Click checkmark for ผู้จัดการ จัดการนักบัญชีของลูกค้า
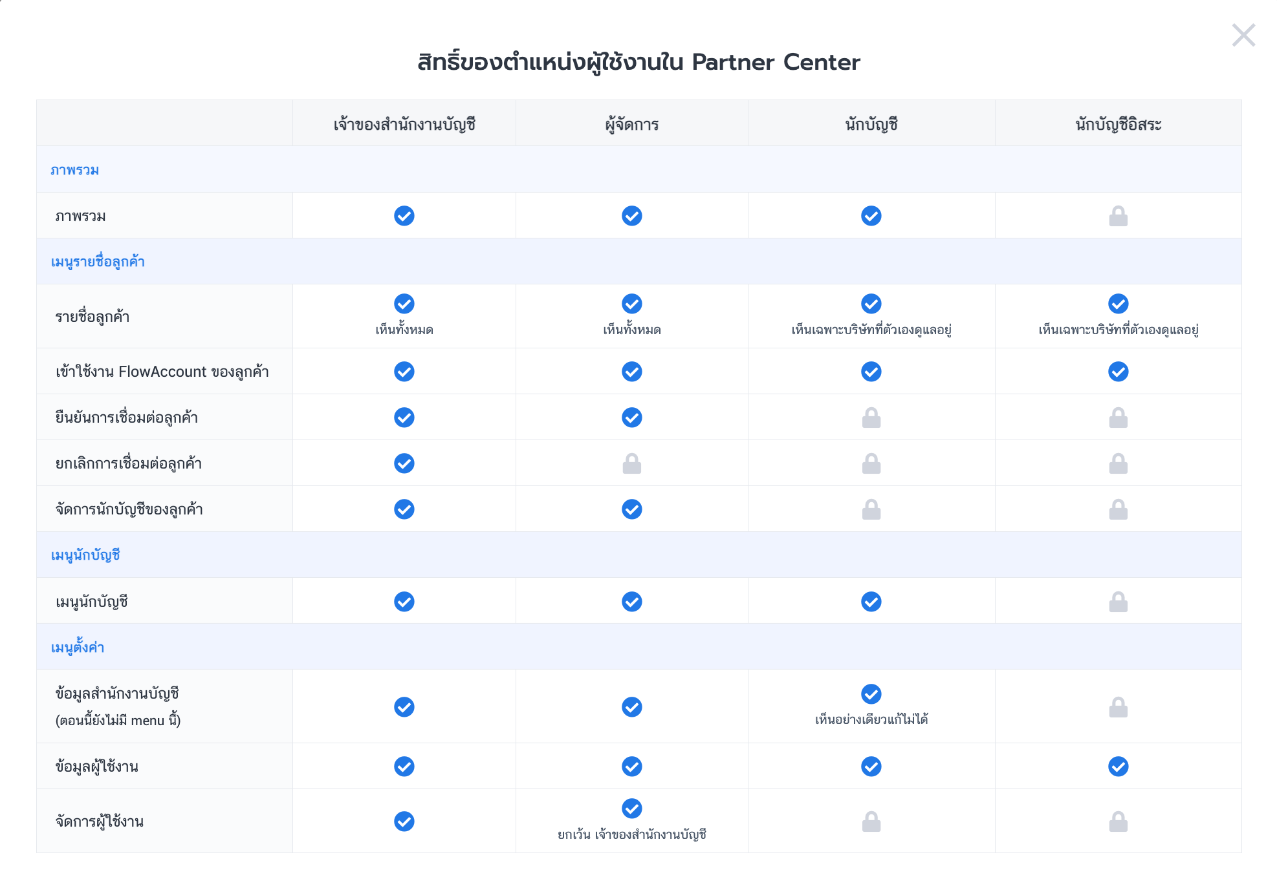Screen dimensions: 1277x879 point(632,509)
